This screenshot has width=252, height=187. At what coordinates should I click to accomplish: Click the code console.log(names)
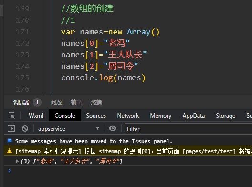click(103, 78)
